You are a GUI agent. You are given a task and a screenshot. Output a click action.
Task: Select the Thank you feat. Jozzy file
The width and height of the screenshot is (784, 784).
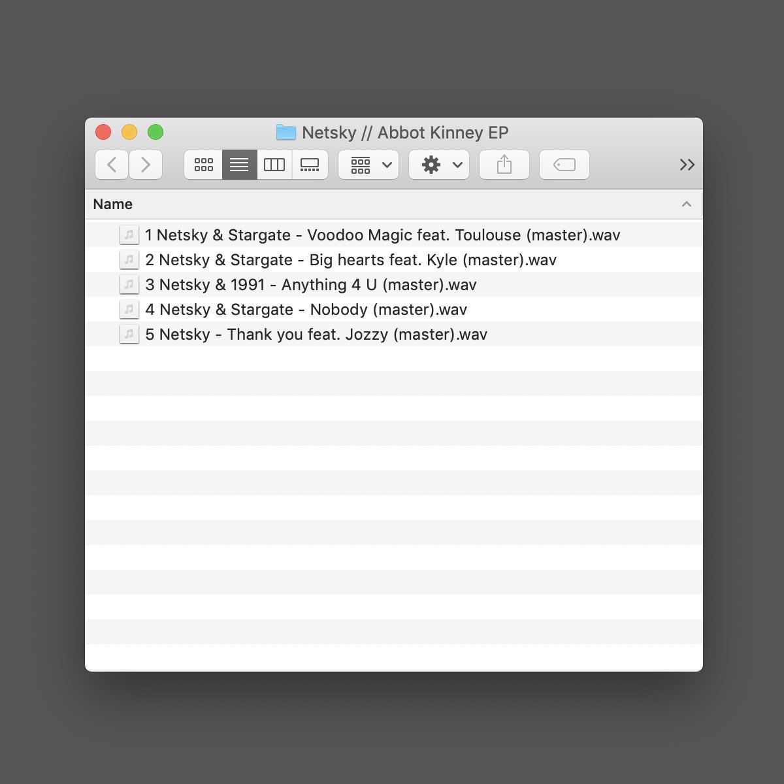[394, 334]
